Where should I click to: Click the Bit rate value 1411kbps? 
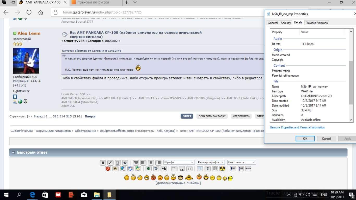click(x=307, y=44)
